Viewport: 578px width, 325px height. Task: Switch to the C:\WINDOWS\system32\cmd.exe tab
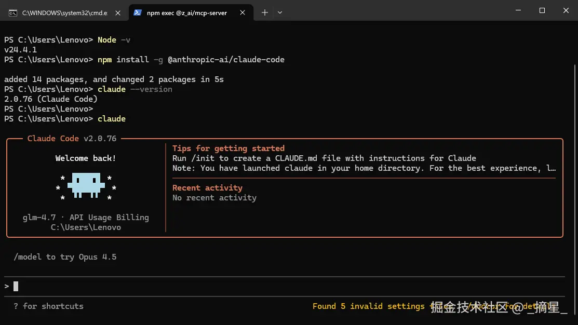coord(64,12)
